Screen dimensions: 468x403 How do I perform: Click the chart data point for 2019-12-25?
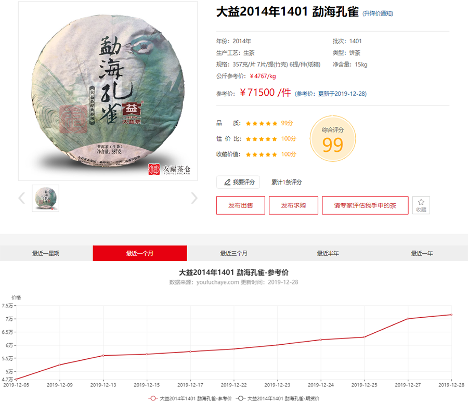coord(365,337)
